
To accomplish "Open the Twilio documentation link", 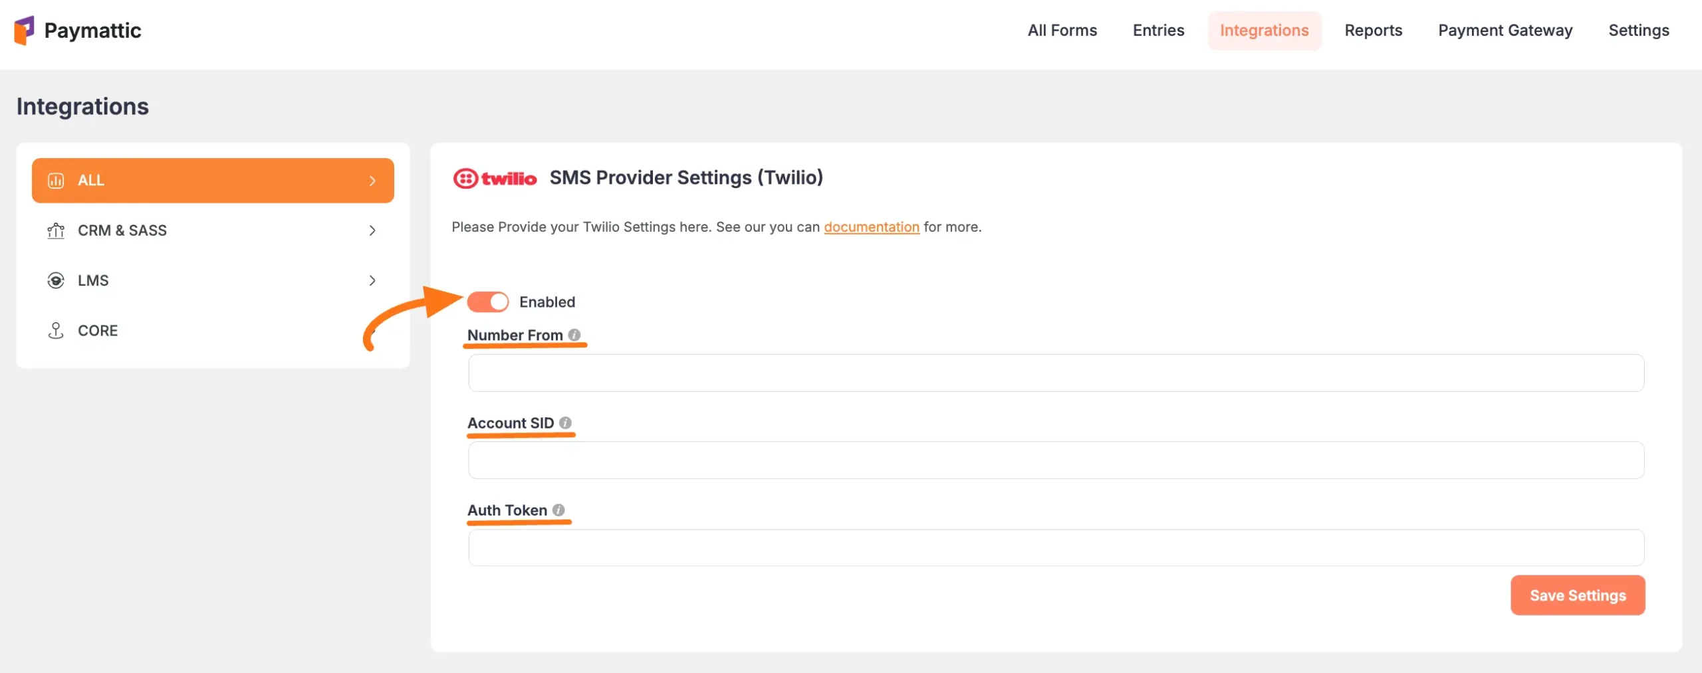I will pos(871,227).
